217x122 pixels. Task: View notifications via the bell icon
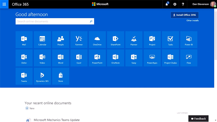point(167,4)
